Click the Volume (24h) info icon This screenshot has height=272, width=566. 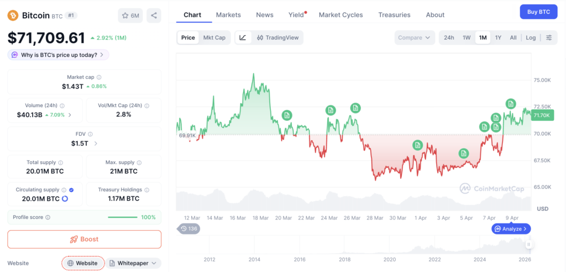62,105
